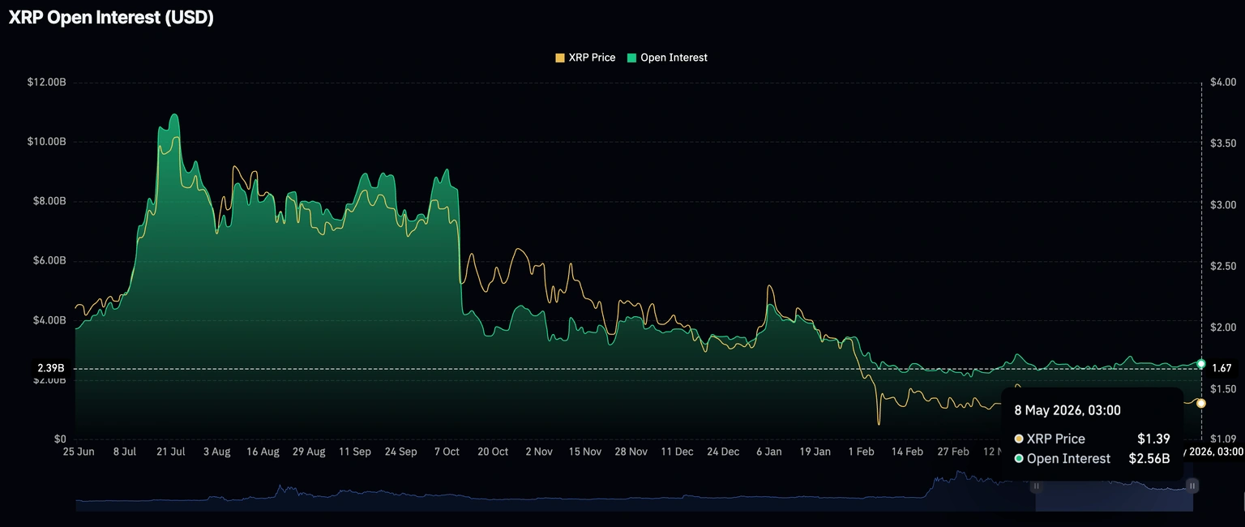Toggle the XRP Price legend series
This screenshot has width=1245, height=527.
[585, 58]
